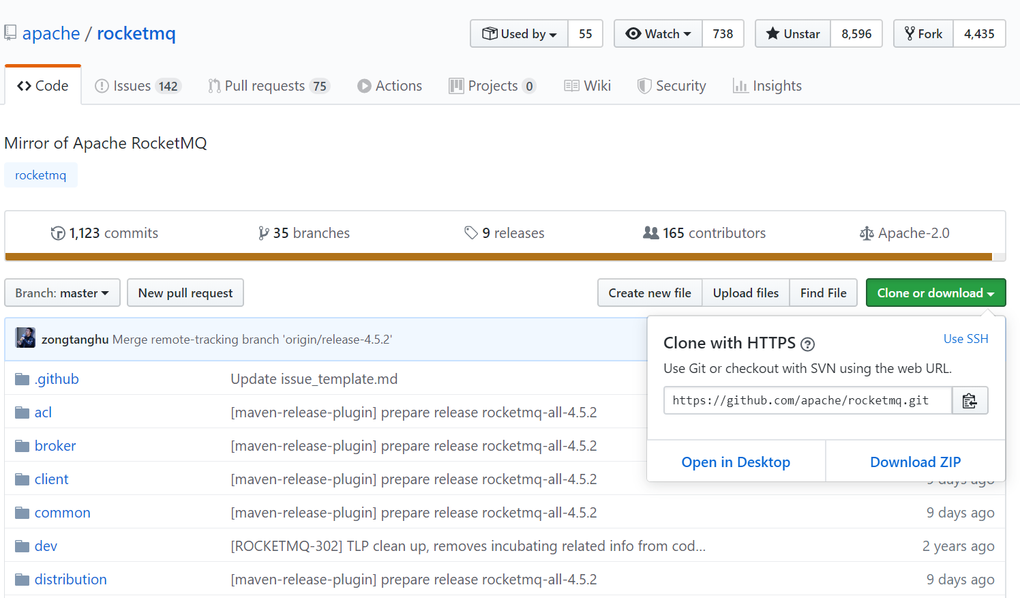Click the repository book icon beside apache
The width and height of the screenshot is (1020, 598).
[10, 33]
